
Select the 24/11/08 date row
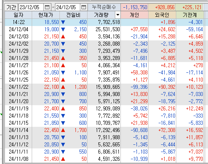tap(18, 159)
